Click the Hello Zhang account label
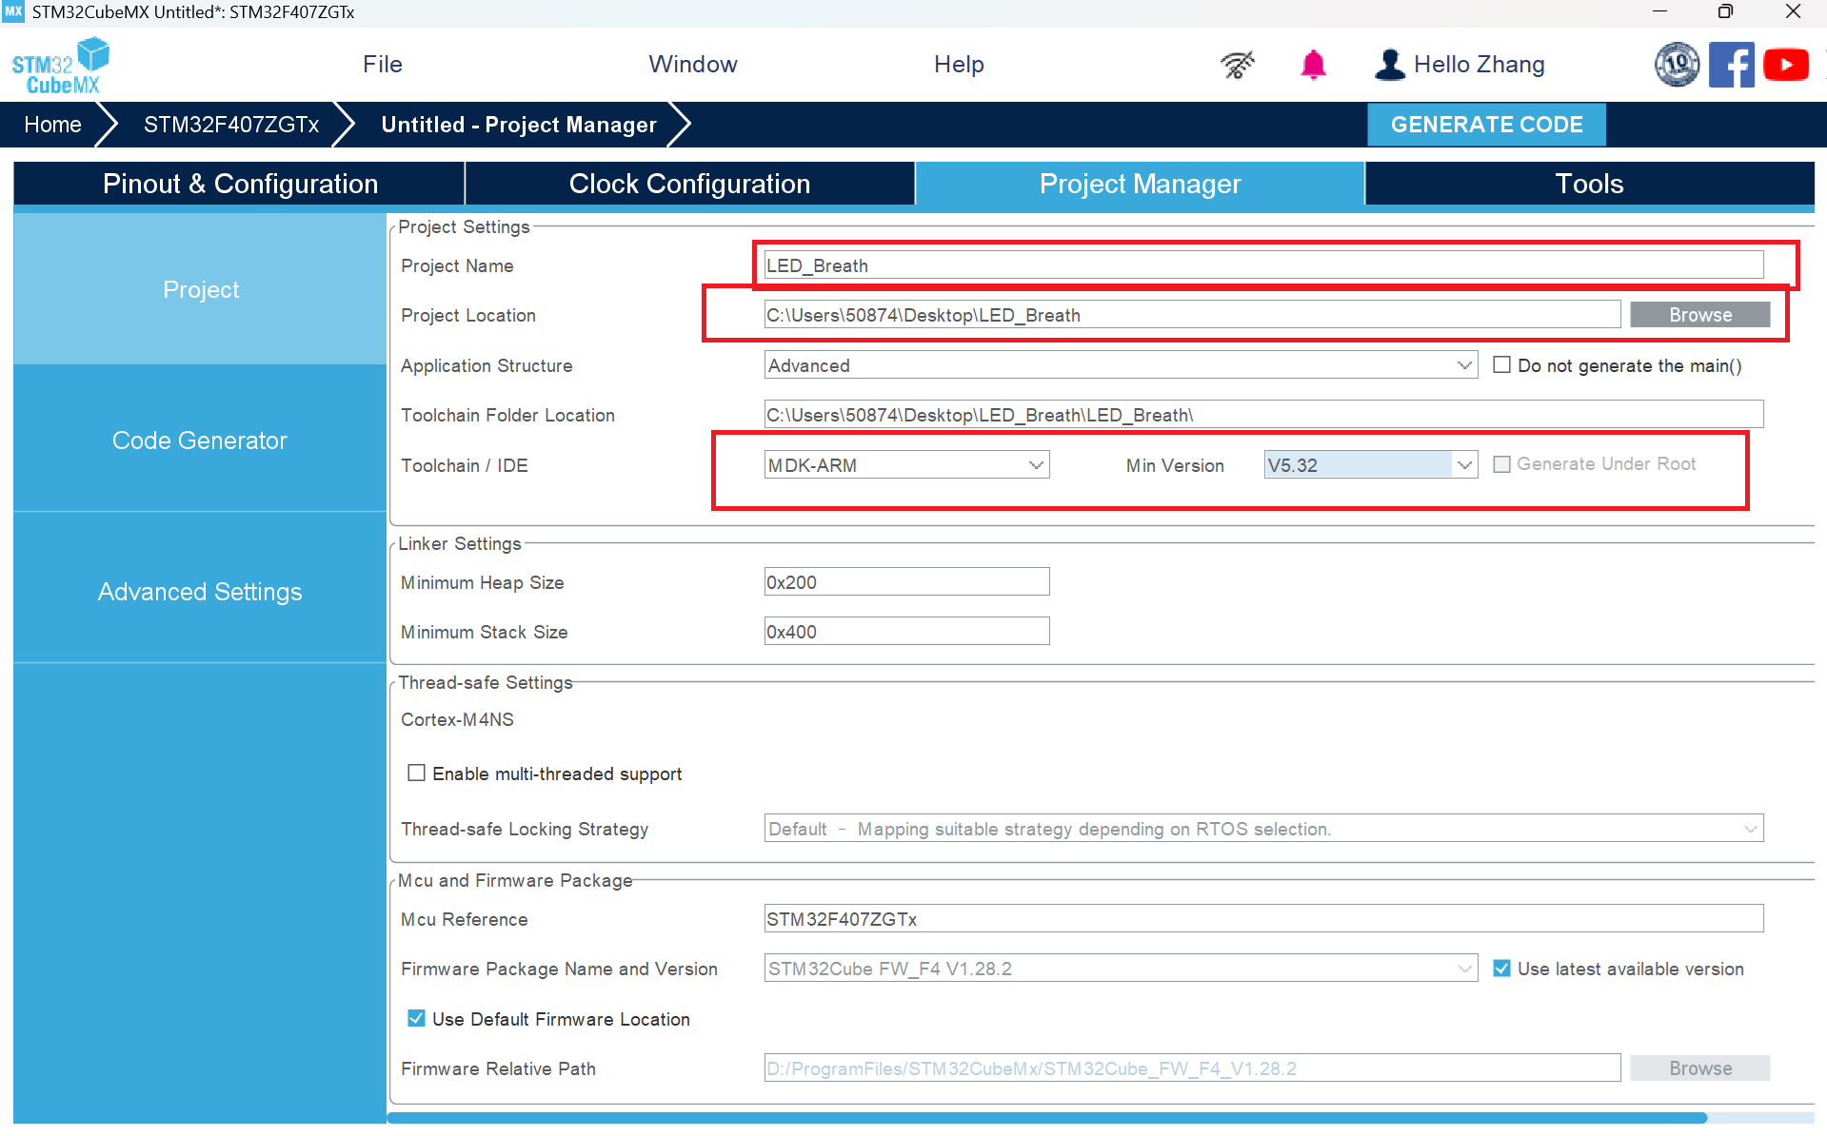Viewport: 1827px width, 1136px height. [x=1479, y=65]
